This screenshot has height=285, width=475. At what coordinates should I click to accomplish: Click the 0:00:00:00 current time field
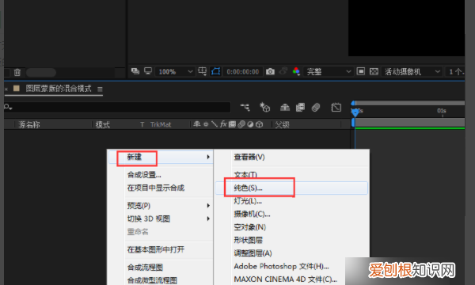(x=243, y=72)
